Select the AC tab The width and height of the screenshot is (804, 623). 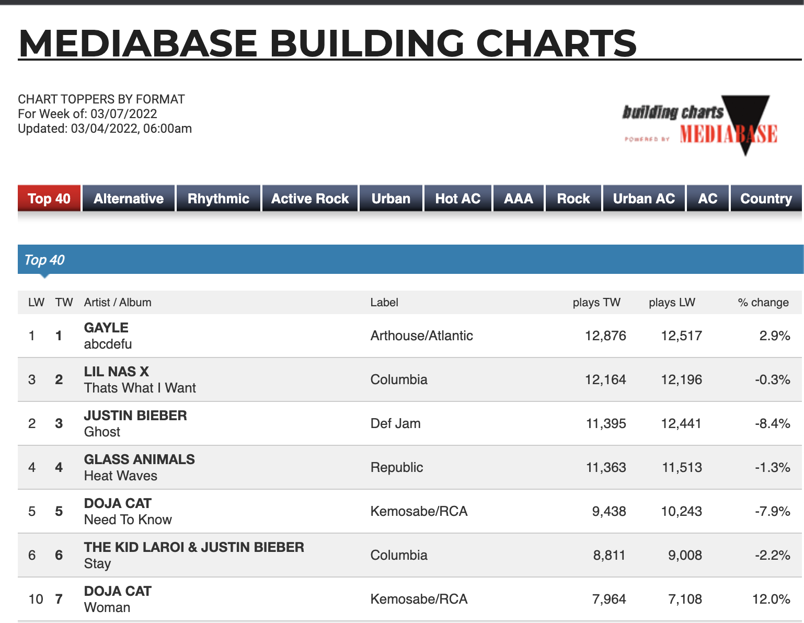[x=708, y=198]
